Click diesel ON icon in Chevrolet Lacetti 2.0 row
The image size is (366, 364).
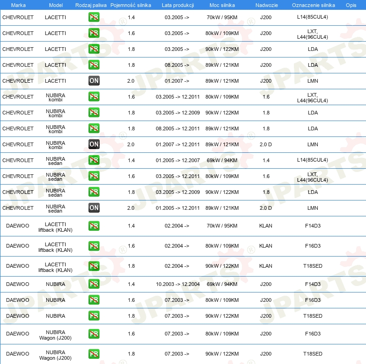(94, 81)
